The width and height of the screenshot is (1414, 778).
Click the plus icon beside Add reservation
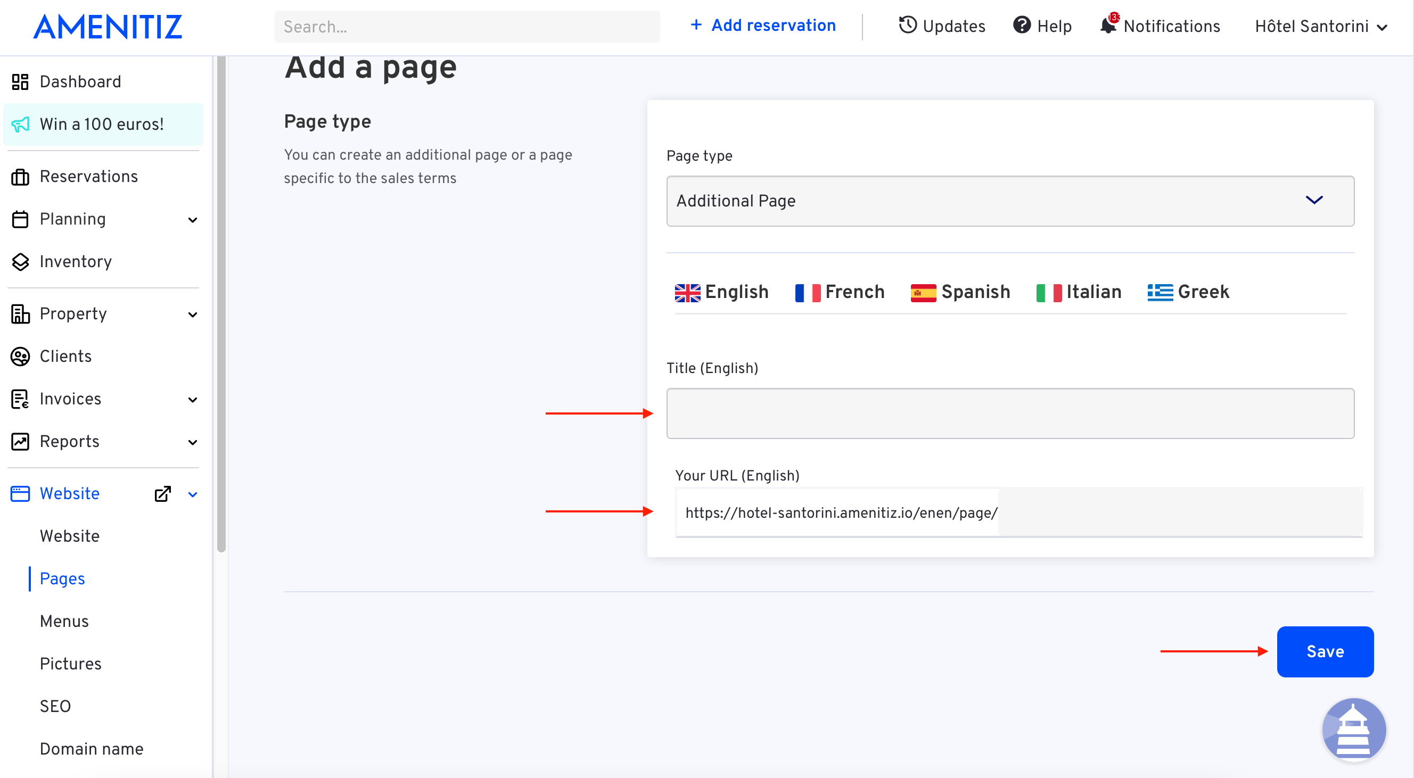click(696, 24)
